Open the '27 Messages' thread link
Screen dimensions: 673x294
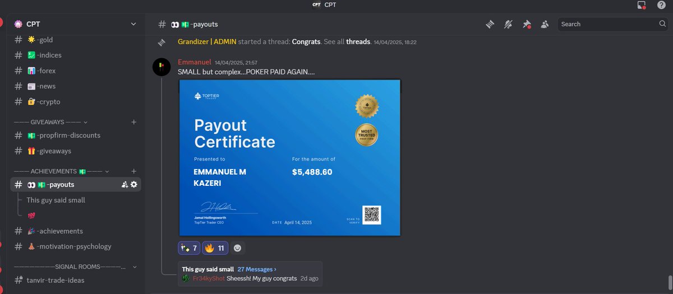(257, 269)
